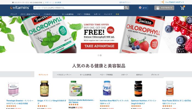
Task: Click the search magnifier icon
Action: pyautogui.click(x=126, y=8)
